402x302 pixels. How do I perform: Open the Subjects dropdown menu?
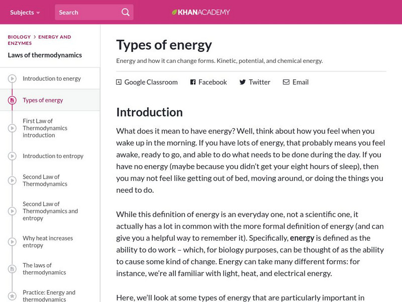coord(25,12)
